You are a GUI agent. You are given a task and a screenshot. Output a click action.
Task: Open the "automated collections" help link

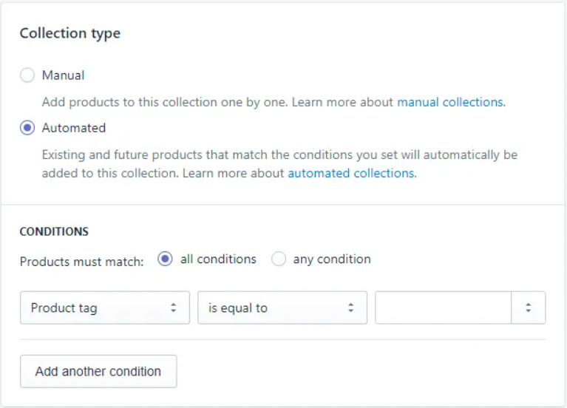pos(350,173)
